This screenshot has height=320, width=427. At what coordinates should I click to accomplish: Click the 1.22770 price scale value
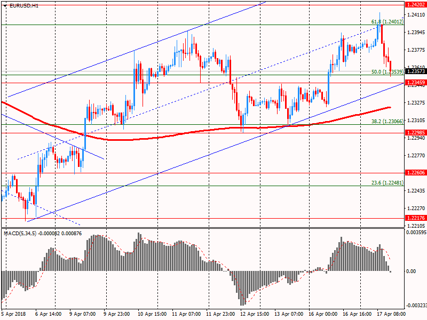(x=416, y=156)
